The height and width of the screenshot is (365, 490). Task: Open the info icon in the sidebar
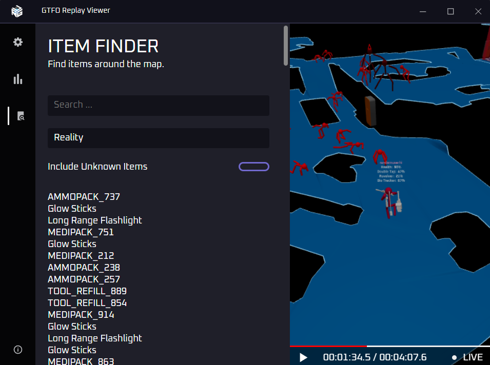click(18, 350)
